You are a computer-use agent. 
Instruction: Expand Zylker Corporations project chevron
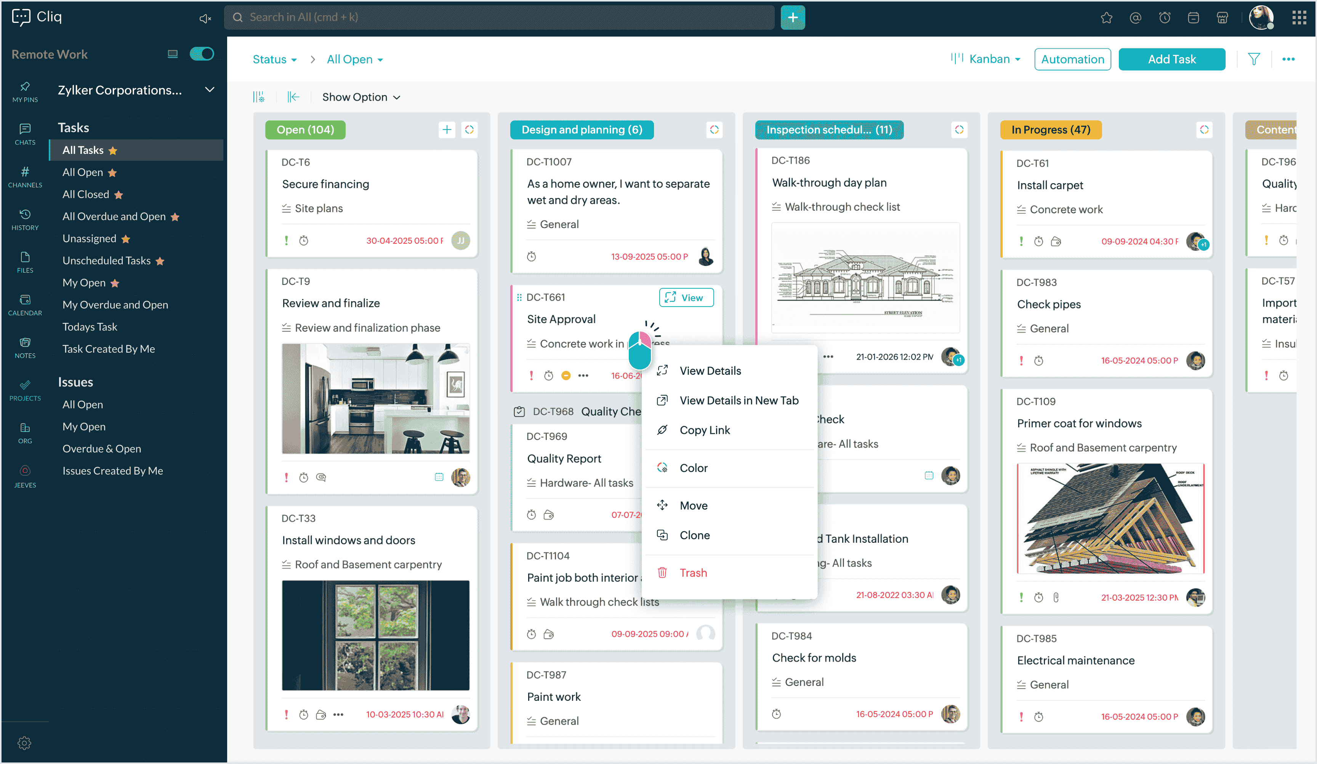[x=210, y=90]
